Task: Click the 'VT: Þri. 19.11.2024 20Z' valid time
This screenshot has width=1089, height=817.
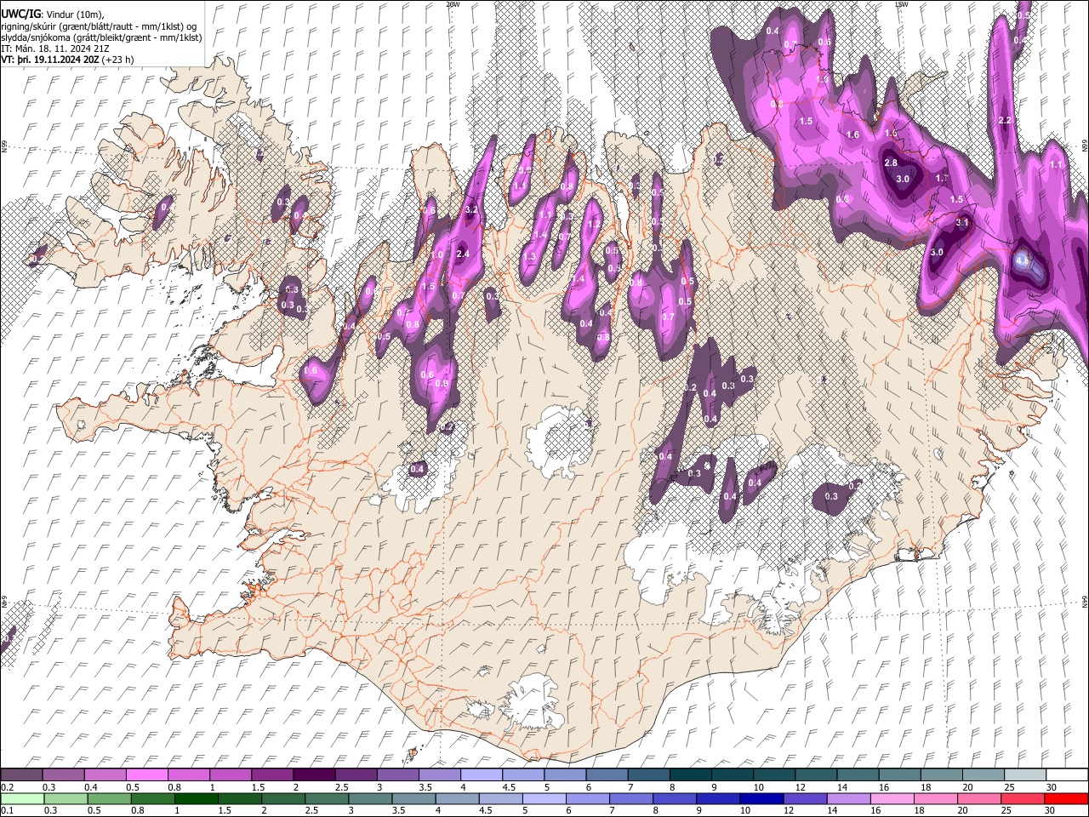Action: point(50,60)
